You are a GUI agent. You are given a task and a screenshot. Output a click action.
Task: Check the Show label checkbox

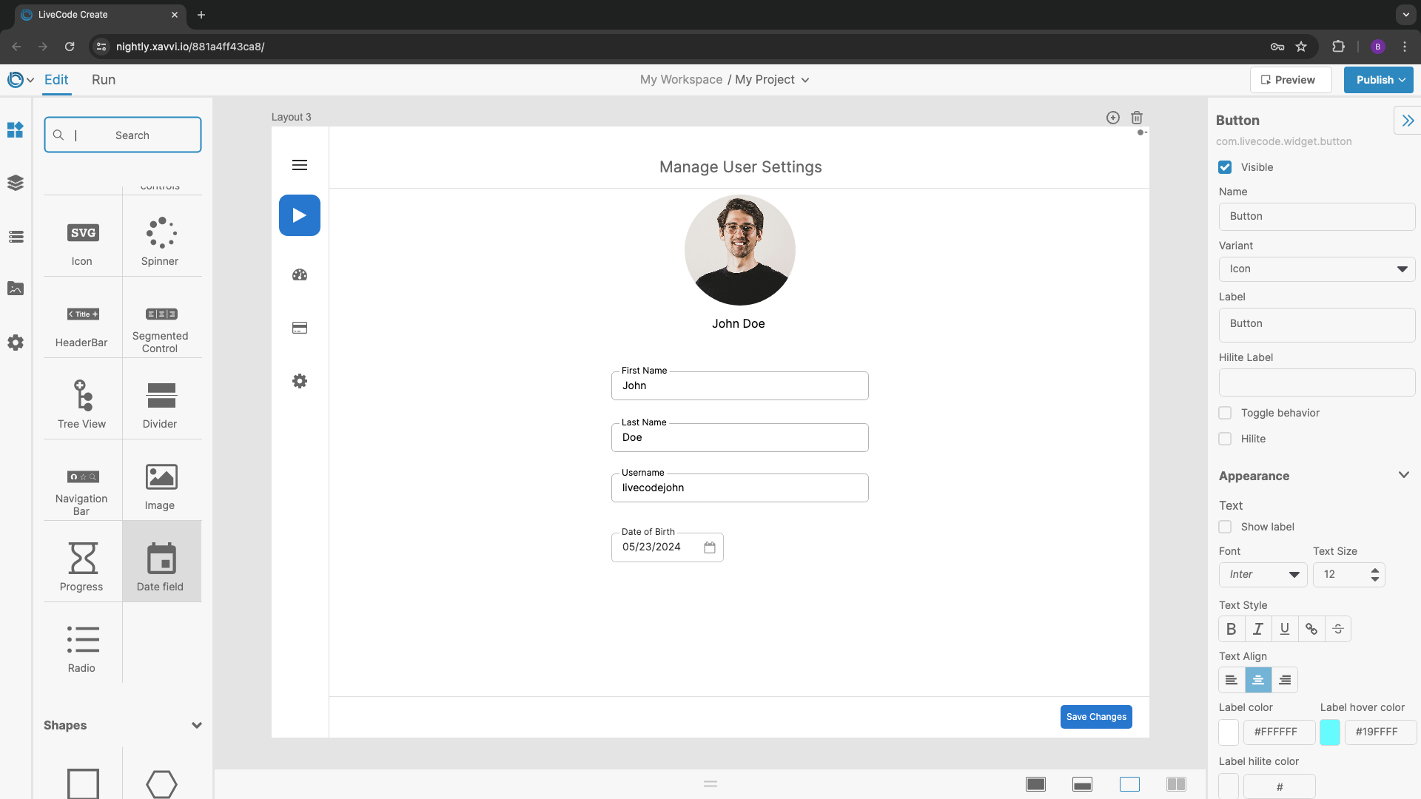[x=1226, y=527]
